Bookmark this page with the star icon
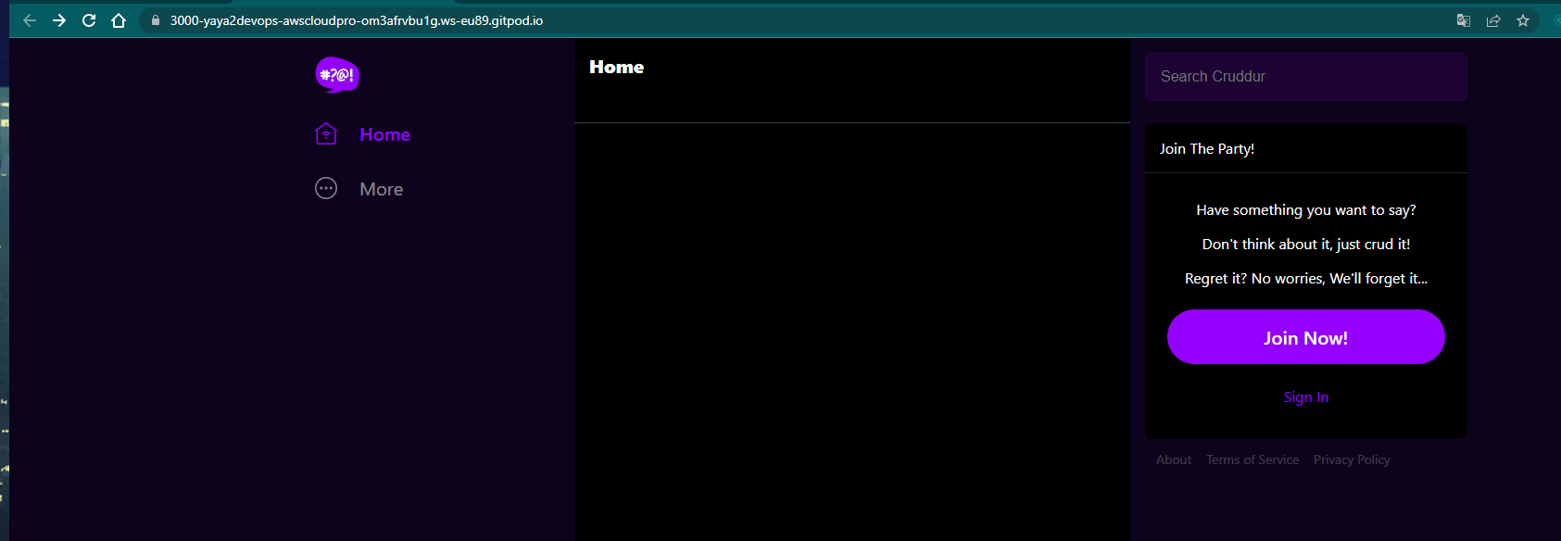Viewport: 1561px width, 541px height. pyautogui.click(x=1523, y=20)
